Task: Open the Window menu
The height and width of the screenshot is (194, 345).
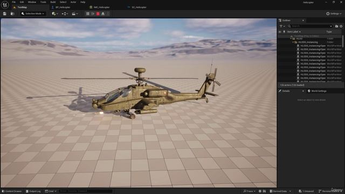Action: tap(32, 2)
